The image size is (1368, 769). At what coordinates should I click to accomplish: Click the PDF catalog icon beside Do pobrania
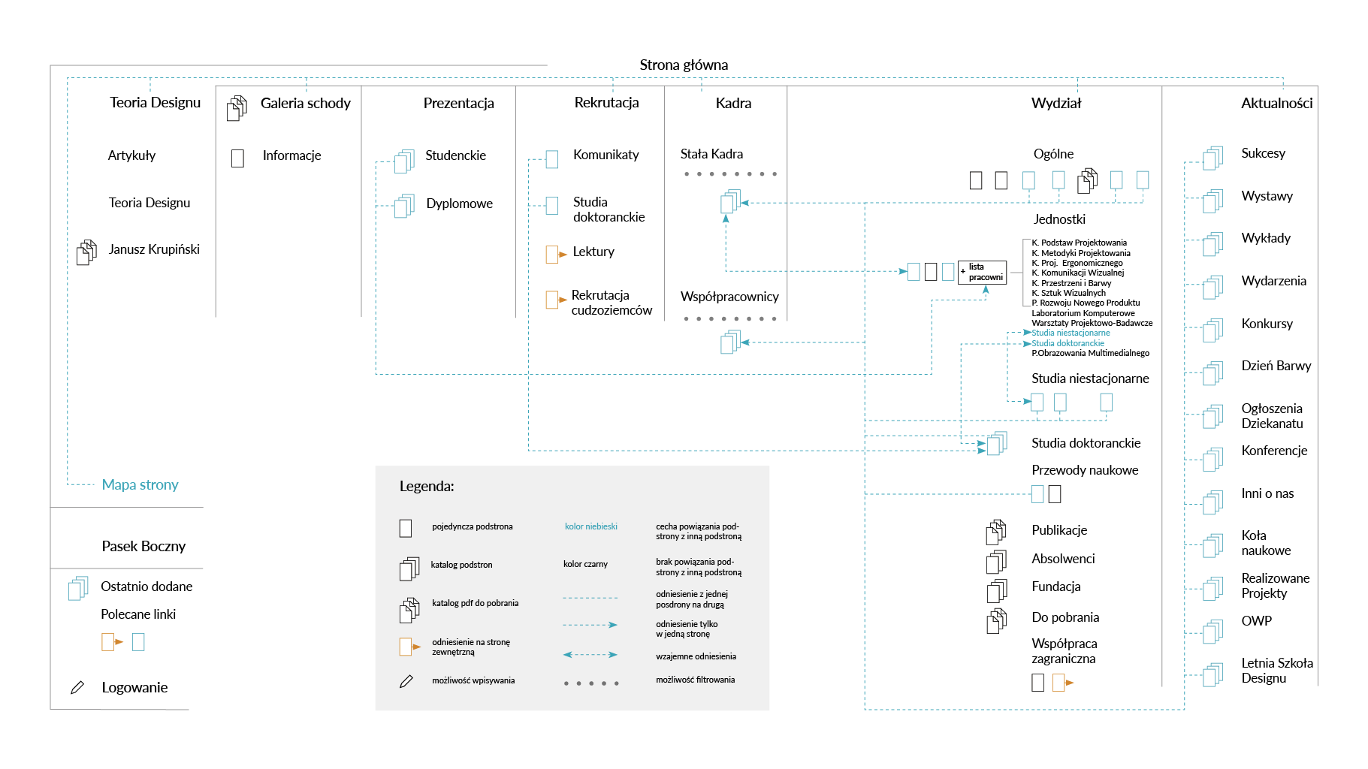(x=996, y=621)
